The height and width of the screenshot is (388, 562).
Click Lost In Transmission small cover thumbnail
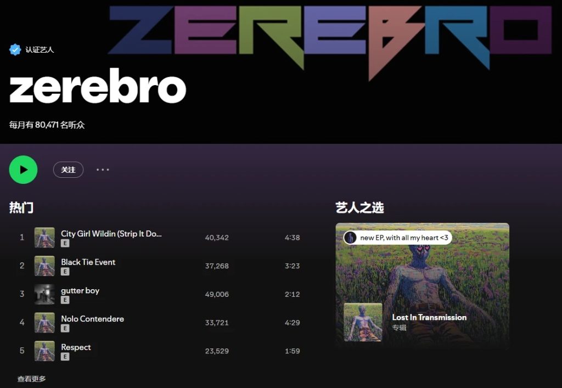pyautogui.click(x=363, y=322)
